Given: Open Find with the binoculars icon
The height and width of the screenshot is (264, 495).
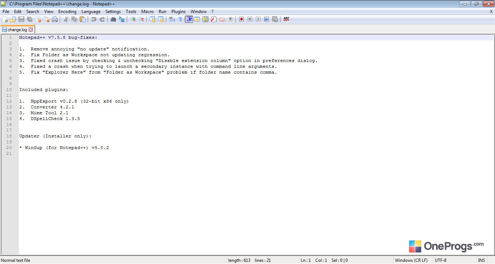Looking at the screenshot, I should click(113, 19).
